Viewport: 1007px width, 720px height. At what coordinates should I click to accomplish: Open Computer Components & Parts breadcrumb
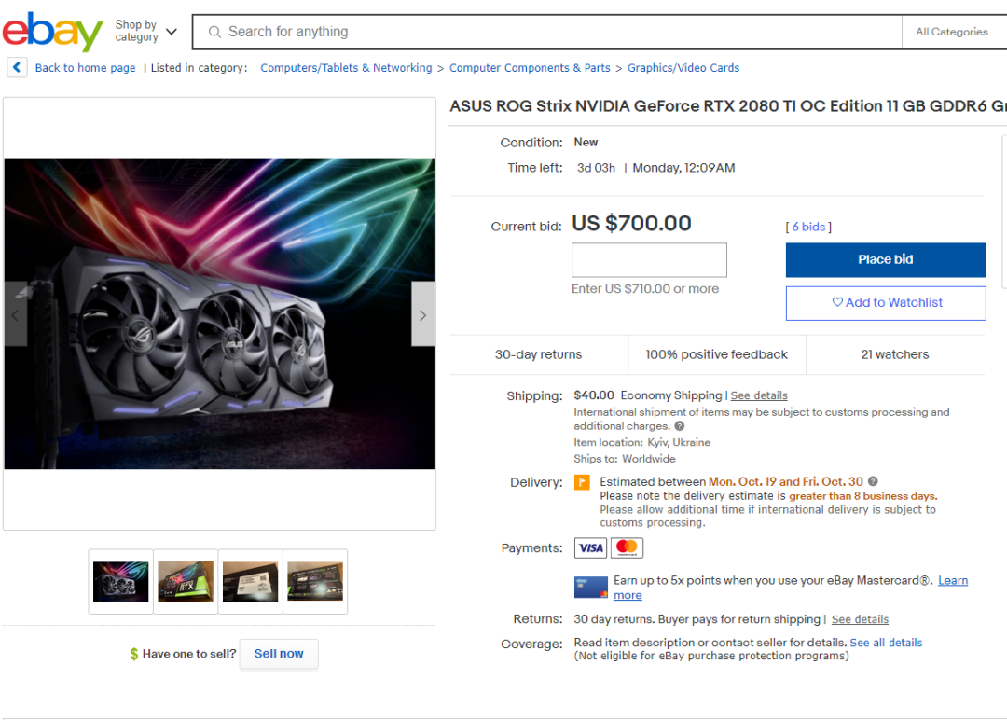[x=530, y=68]
